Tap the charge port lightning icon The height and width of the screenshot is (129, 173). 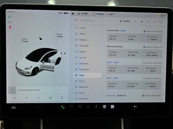tap(65, 53)
